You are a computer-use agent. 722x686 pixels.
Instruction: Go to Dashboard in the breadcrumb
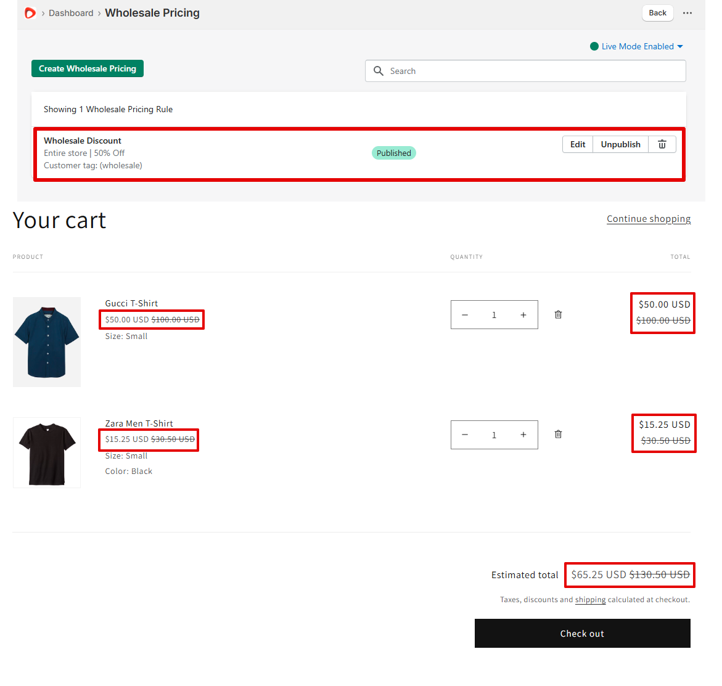[x=71, y=13]
